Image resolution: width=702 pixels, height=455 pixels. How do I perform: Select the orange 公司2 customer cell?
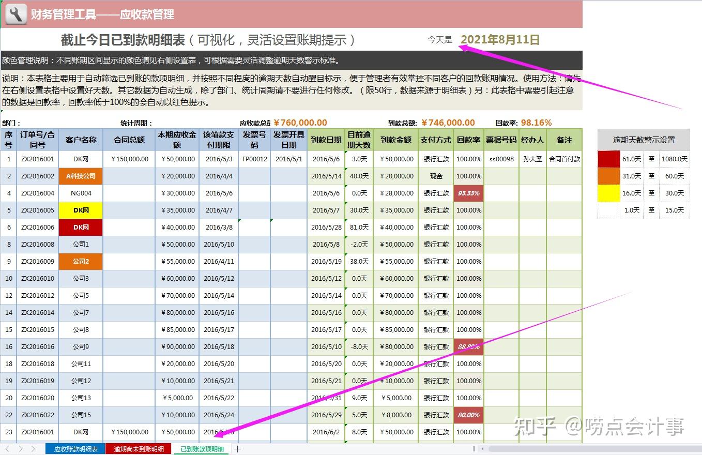tap(81, 261)
